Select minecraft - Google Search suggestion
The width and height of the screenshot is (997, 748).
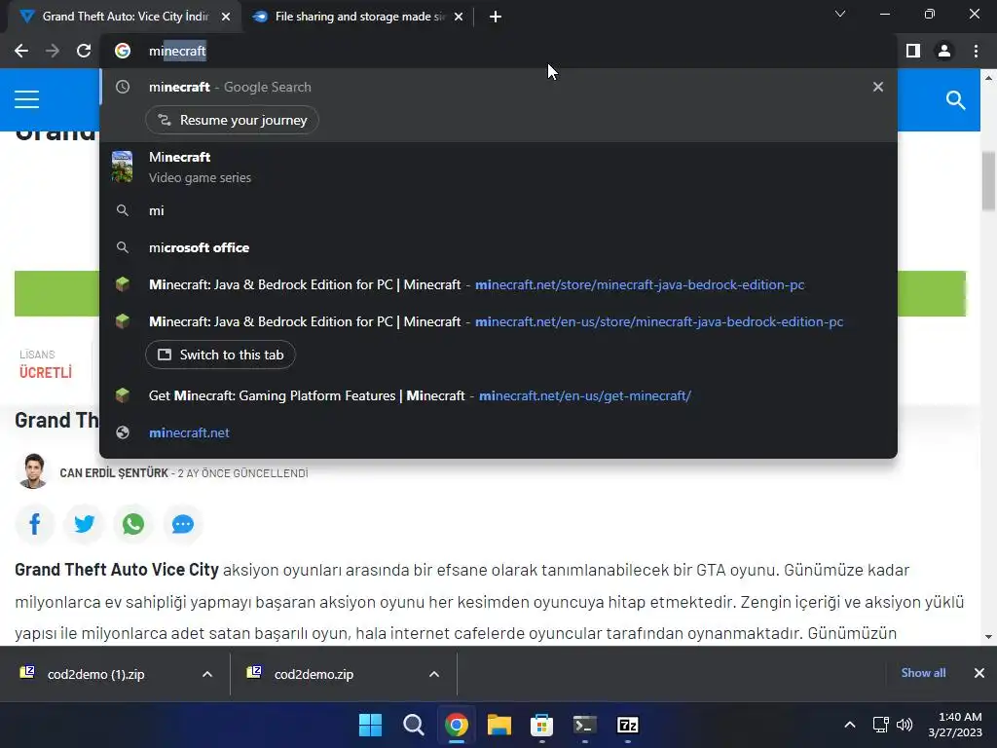click(x=498, y=87)
